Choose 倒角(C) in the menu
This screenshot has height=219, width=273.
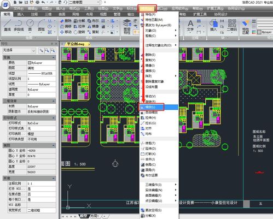point(159,164)
